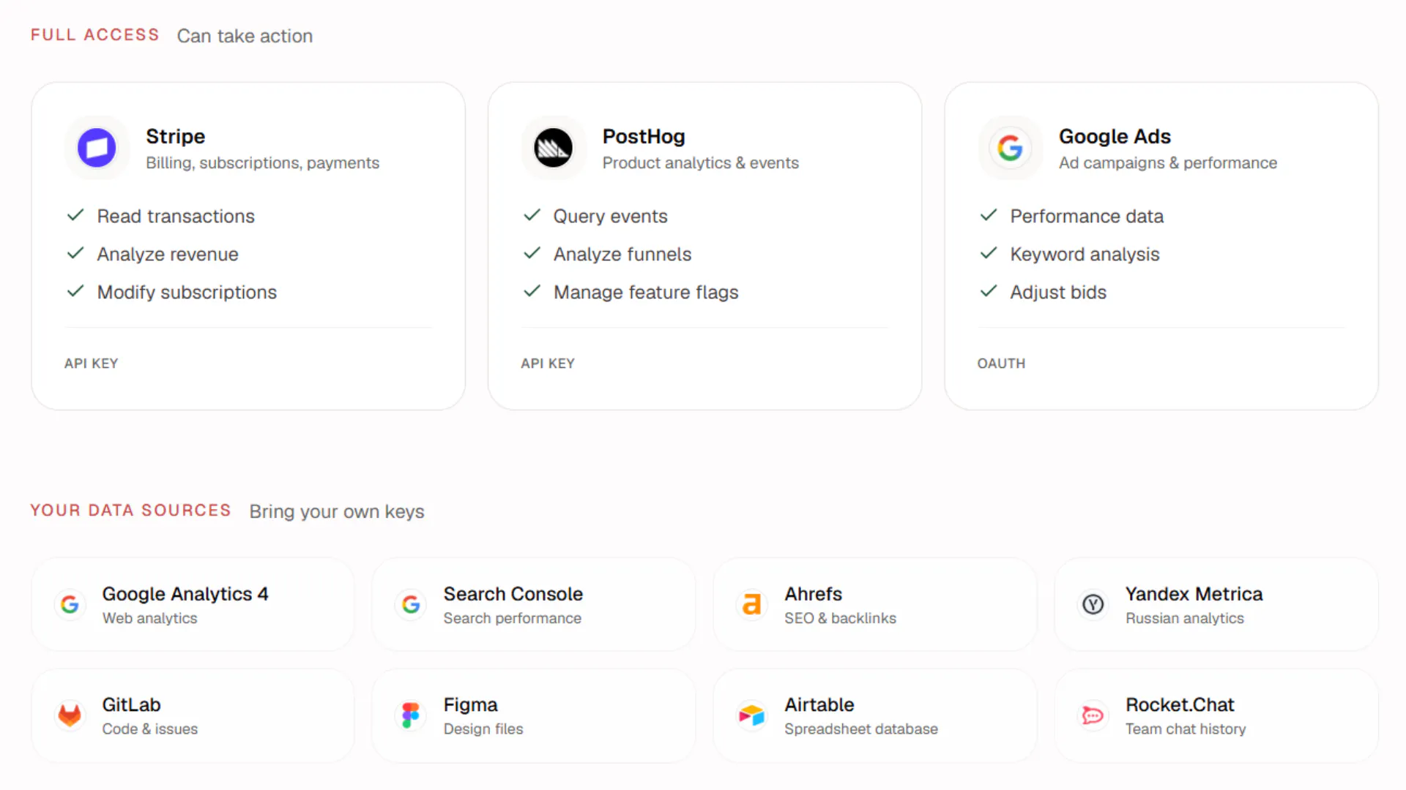Viewport: 1406px width, 790px height.
Task: Click the Figma logo icon
Action: pos(411,715)
